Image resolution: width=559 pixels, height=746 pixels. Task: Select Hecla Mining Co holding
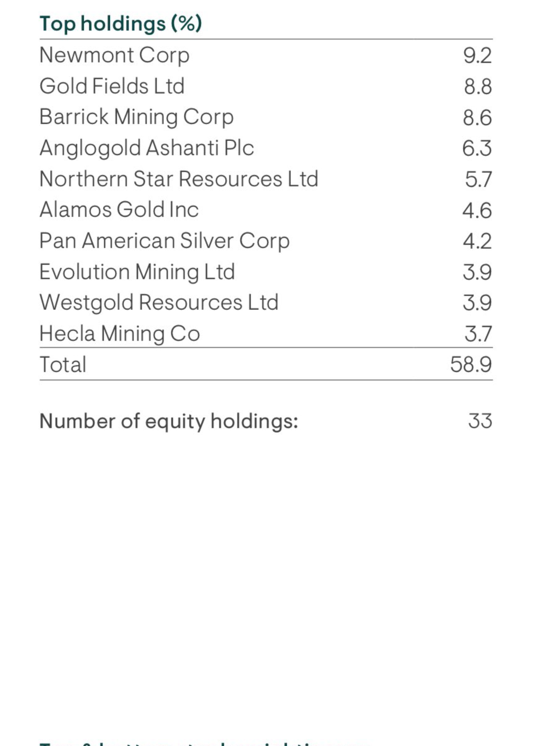tap(266, 333)
